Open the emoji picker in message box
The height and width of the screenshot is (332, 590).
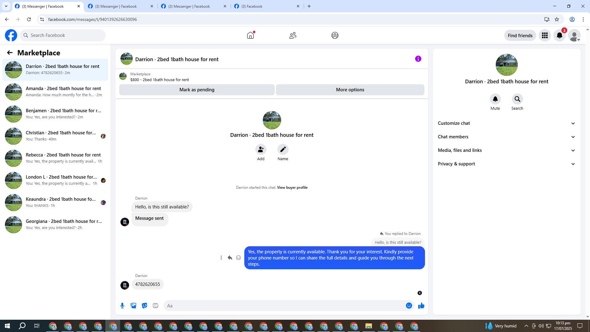[409, 306]
